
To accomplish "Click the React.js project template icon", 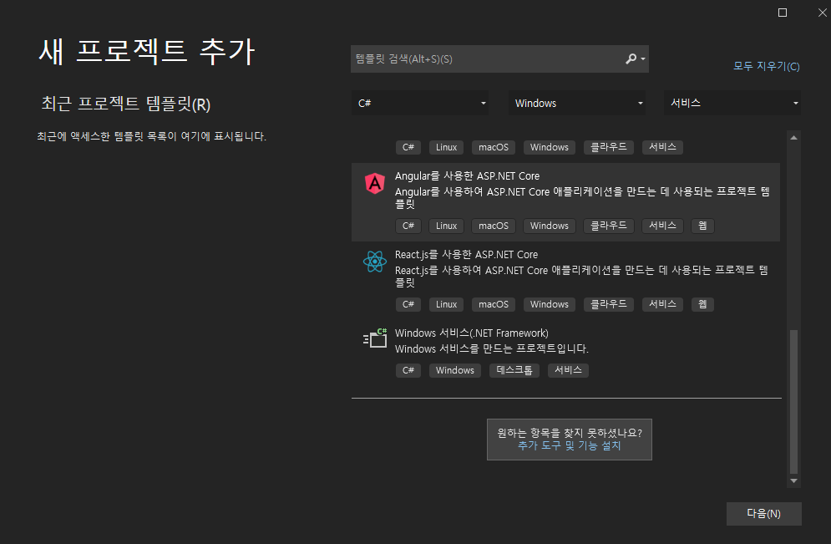I will (x=375, y=261).
